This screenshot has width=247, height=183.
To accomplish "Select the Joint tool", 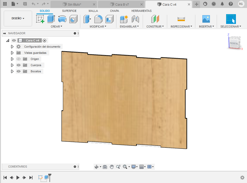I will click(135, 19).
